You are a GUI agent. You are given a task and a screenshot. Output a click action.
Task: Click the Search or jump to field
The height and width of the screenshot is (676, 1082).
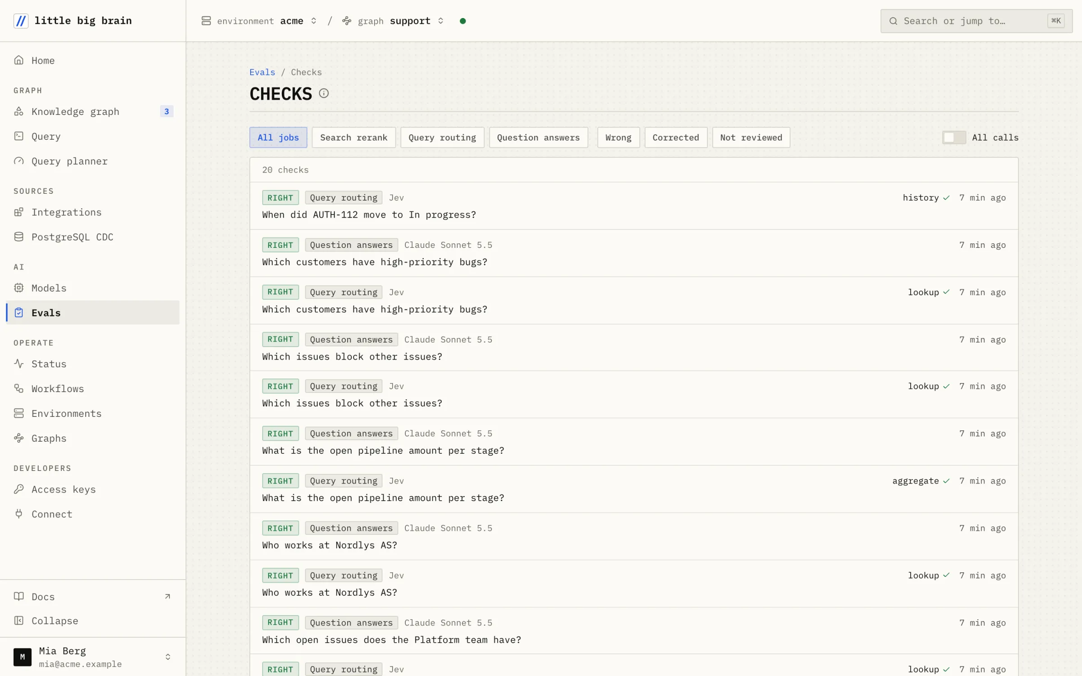point(977,21)
